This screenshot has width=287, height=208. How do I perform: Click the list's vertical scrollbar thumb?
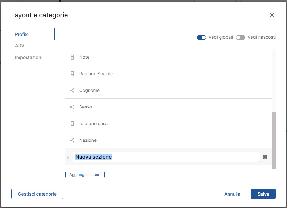274,140
